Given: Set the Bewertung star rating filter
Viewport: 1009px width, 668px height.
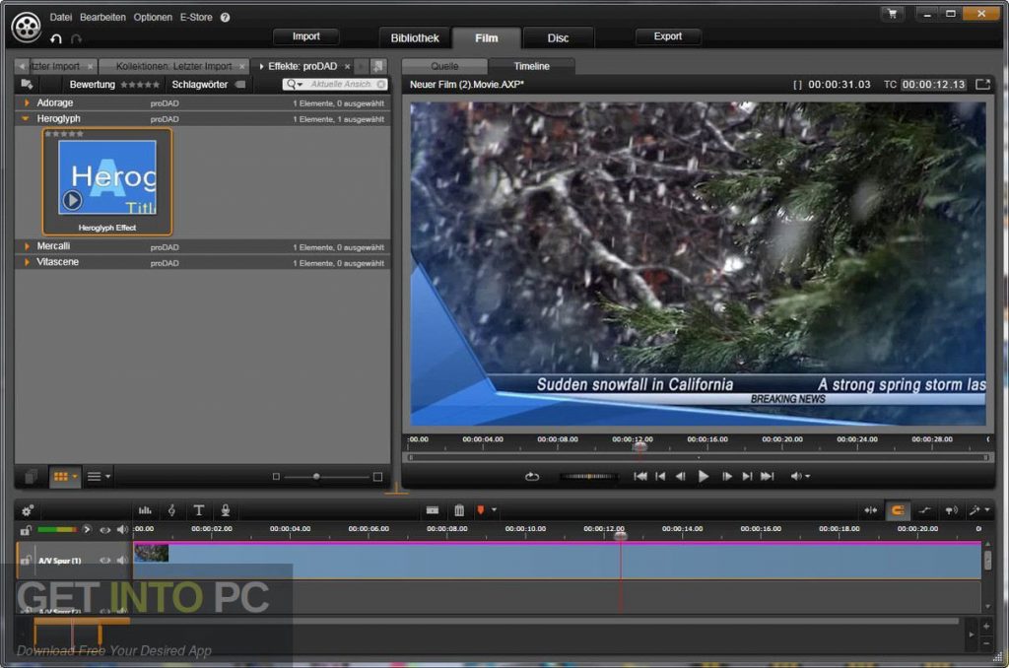Looking at the screenshot, I should [x=140, y=85].
